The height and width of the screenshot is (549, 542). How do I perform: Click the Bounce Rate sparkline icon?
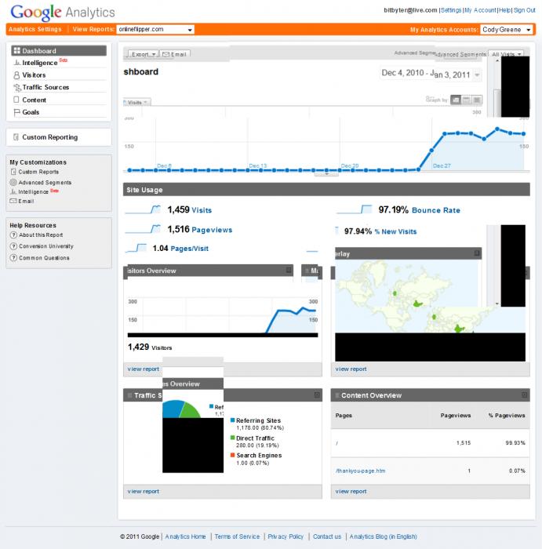click(x=354, y=209)
